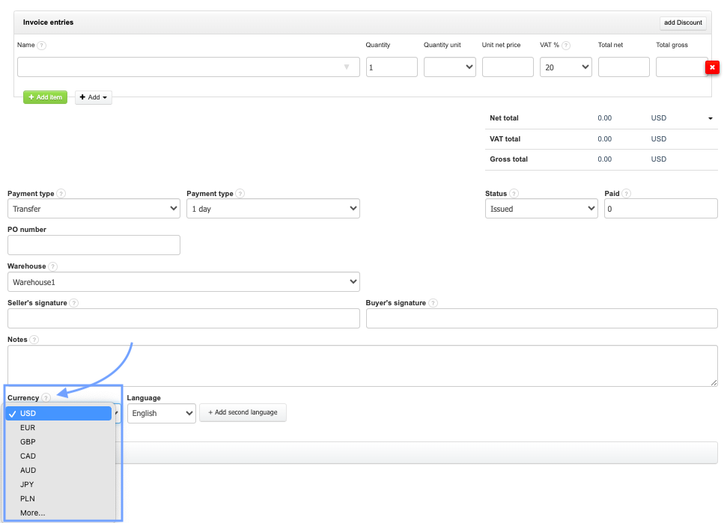Screen dimensions: 727x523
Task: Select GBP currency option
Action: [x=28, y=442]
